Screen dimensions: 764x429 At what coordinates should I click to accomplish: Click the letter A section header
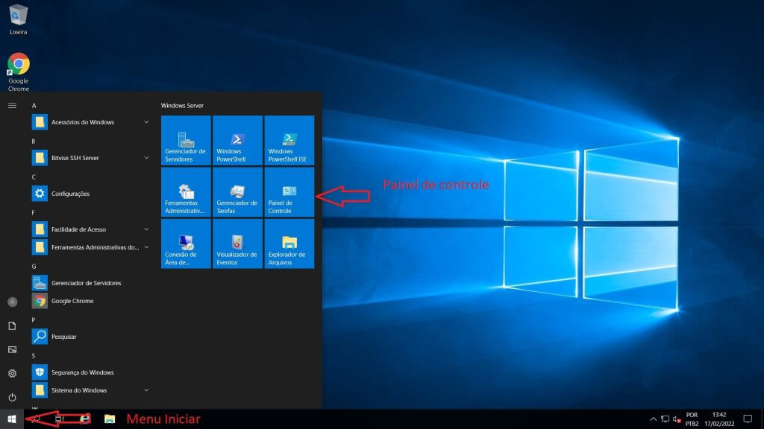click(34, 106)
